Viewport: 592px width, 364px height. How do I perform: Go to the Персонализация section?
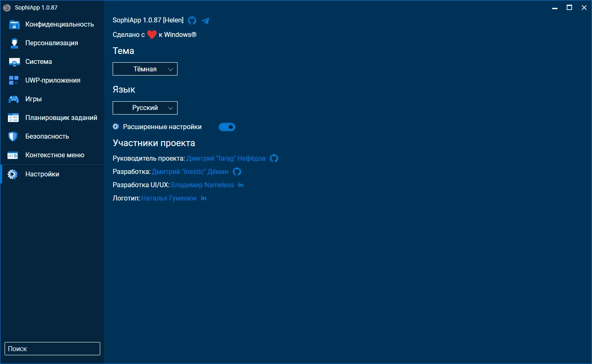[x=52, y=43]
